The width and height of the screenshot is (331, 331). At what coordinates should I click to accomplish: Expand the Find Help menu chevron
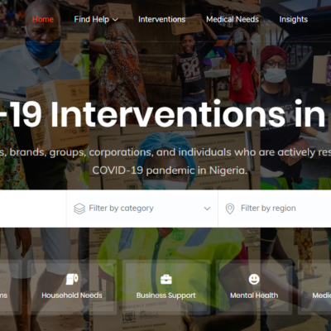click(116, 20)
